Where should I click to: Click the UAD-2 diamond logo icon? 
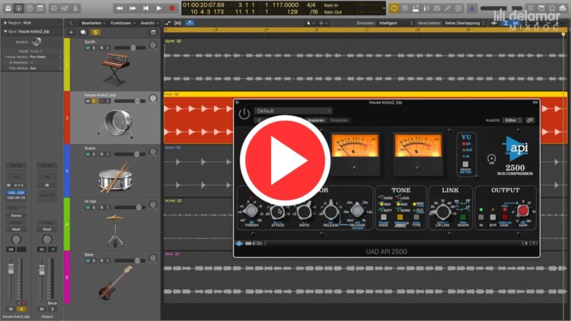[x=239, y=243]
